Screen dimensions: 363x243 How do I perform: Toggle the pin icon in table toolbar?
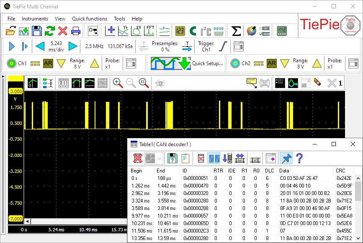(x=286, y=158)
